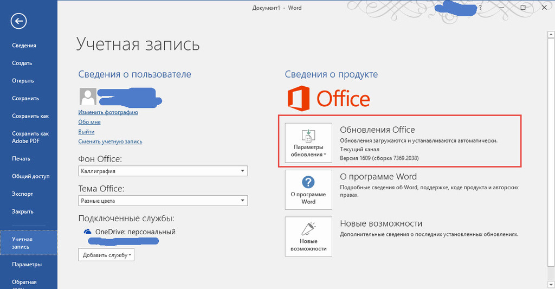Viewport: 555px width, 289px height.
Task: Click the Сменить учетную запись link
Action: coord(110,142)
